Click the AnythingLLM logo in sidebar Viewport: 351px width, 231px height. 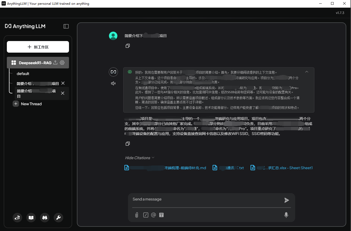(25, 26)
